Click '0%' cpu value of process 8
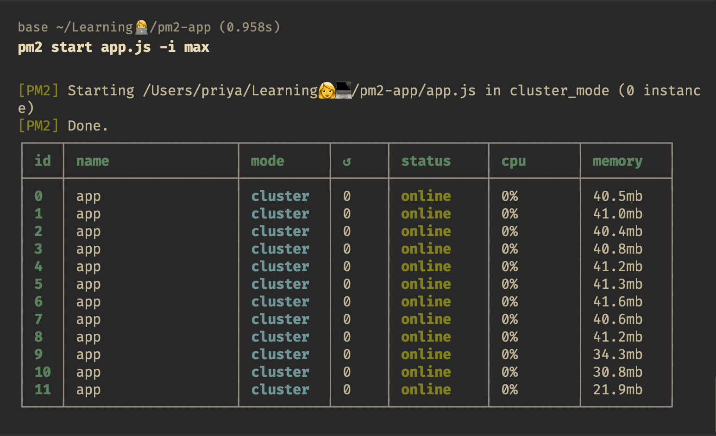 (510, 337)
